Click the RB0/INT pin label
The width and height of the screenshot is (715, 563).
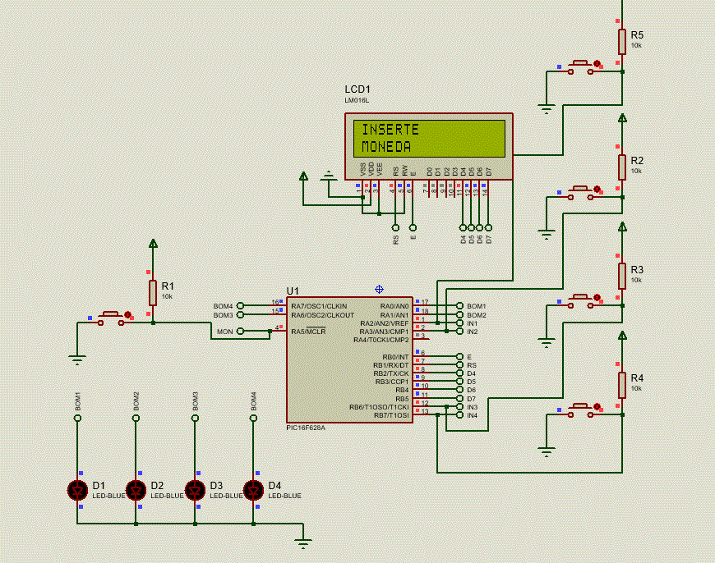[x=395, y=357]
